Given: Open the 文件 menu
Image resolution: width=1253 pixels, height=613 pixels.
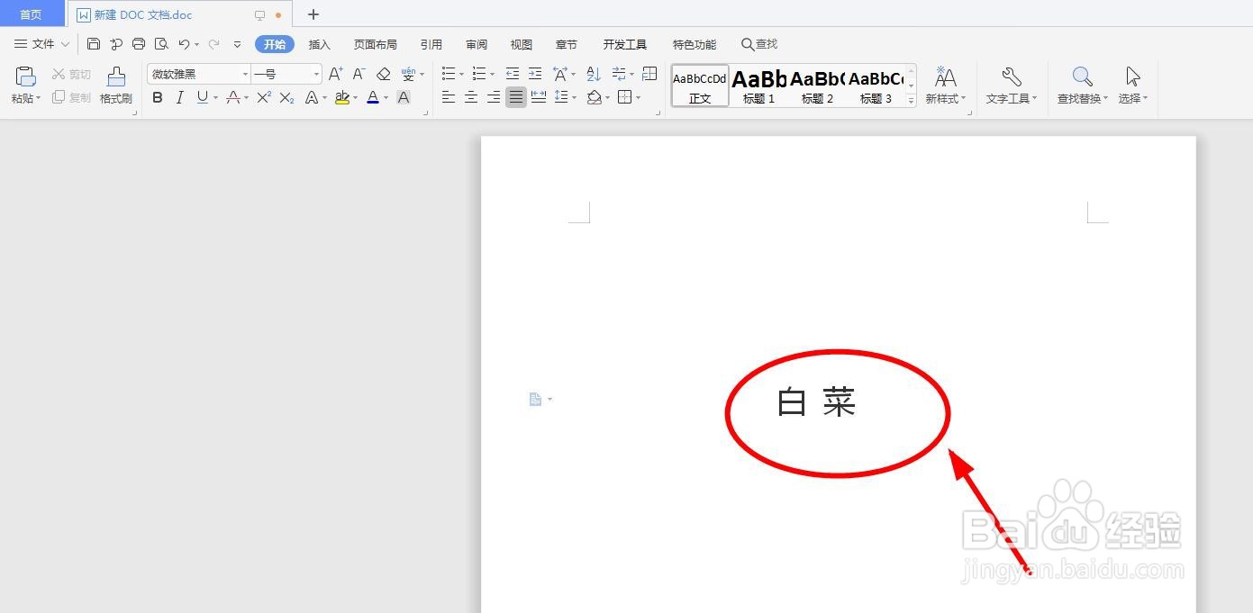Looking at the screenshot, I should tap(44, 43).
